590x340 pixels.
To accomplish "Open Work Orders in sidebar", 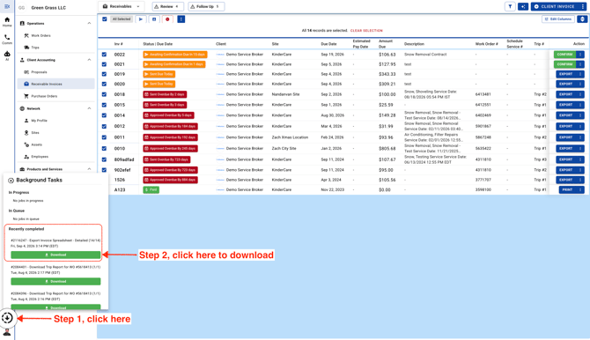I will tap(41, 35).
